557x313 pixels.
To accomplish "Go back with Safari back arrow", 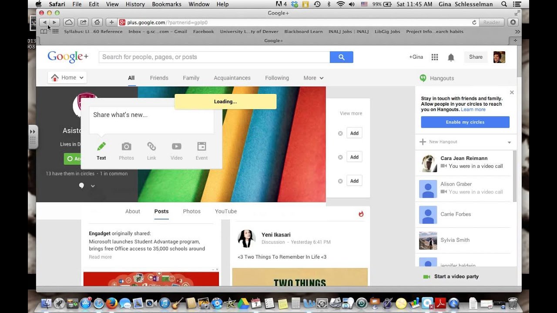I will tap(44, 22).
